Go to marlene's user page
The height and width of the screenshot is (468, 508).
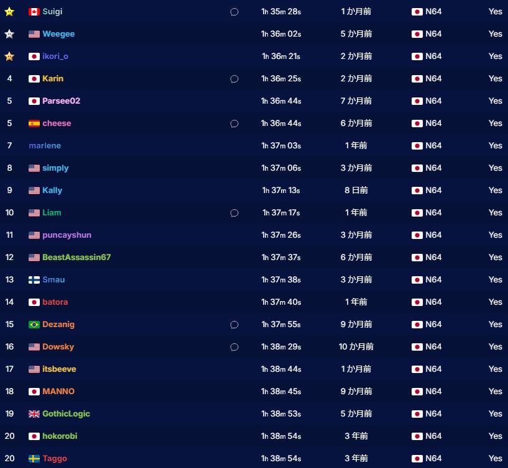click(45, 146)
